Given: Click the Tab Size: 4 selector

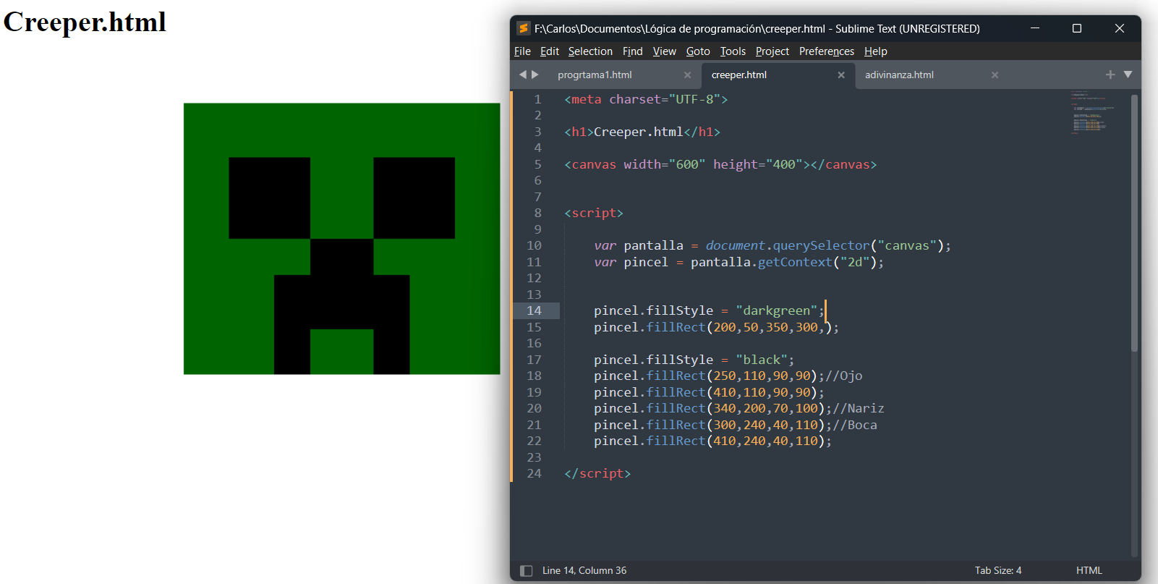Looking at the screenshot, I should [x=998, y=570].
